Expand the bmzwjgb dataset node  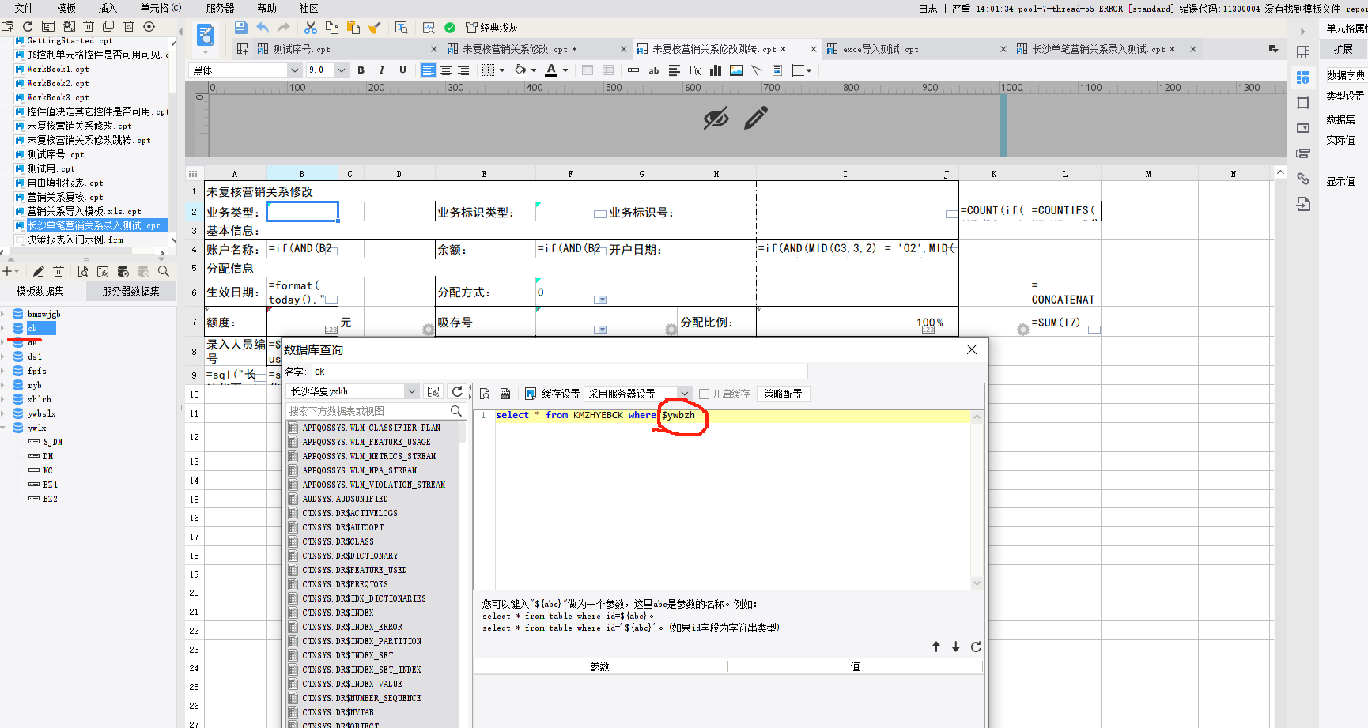tap(3, 314)
